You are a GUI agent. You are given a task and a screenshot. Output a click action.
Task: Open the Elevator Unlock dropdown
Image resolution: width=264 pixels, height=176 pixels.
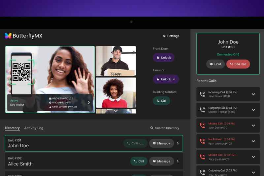coord(174,79)
